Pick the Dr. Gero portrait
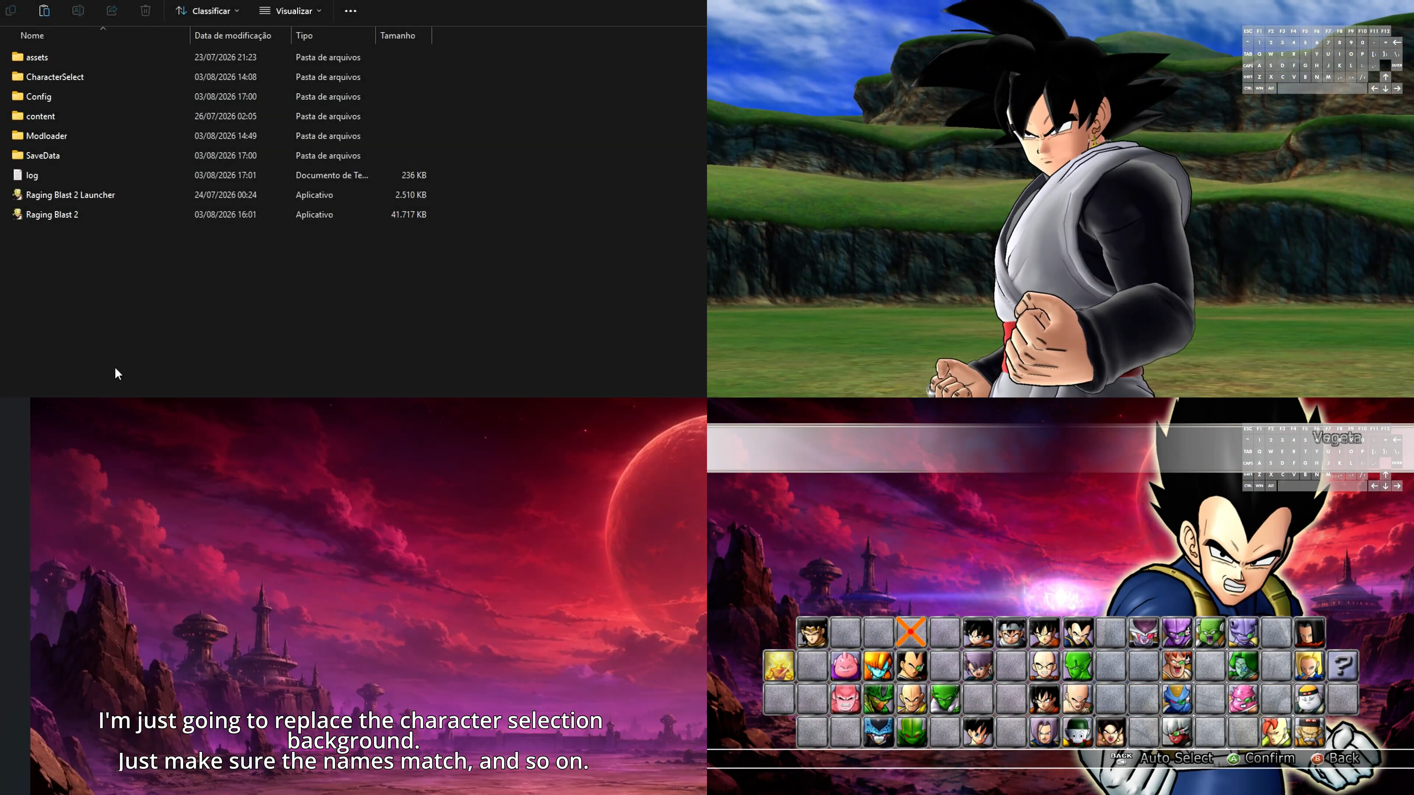The image size is (1414, 795). coord(1310,732)
